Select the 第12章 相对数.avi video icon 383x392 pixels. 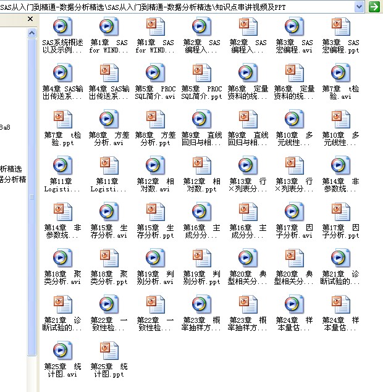(155, 165)
